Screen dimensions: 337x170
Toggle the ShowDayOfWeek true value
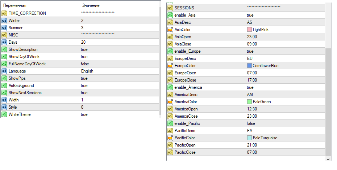84,57
